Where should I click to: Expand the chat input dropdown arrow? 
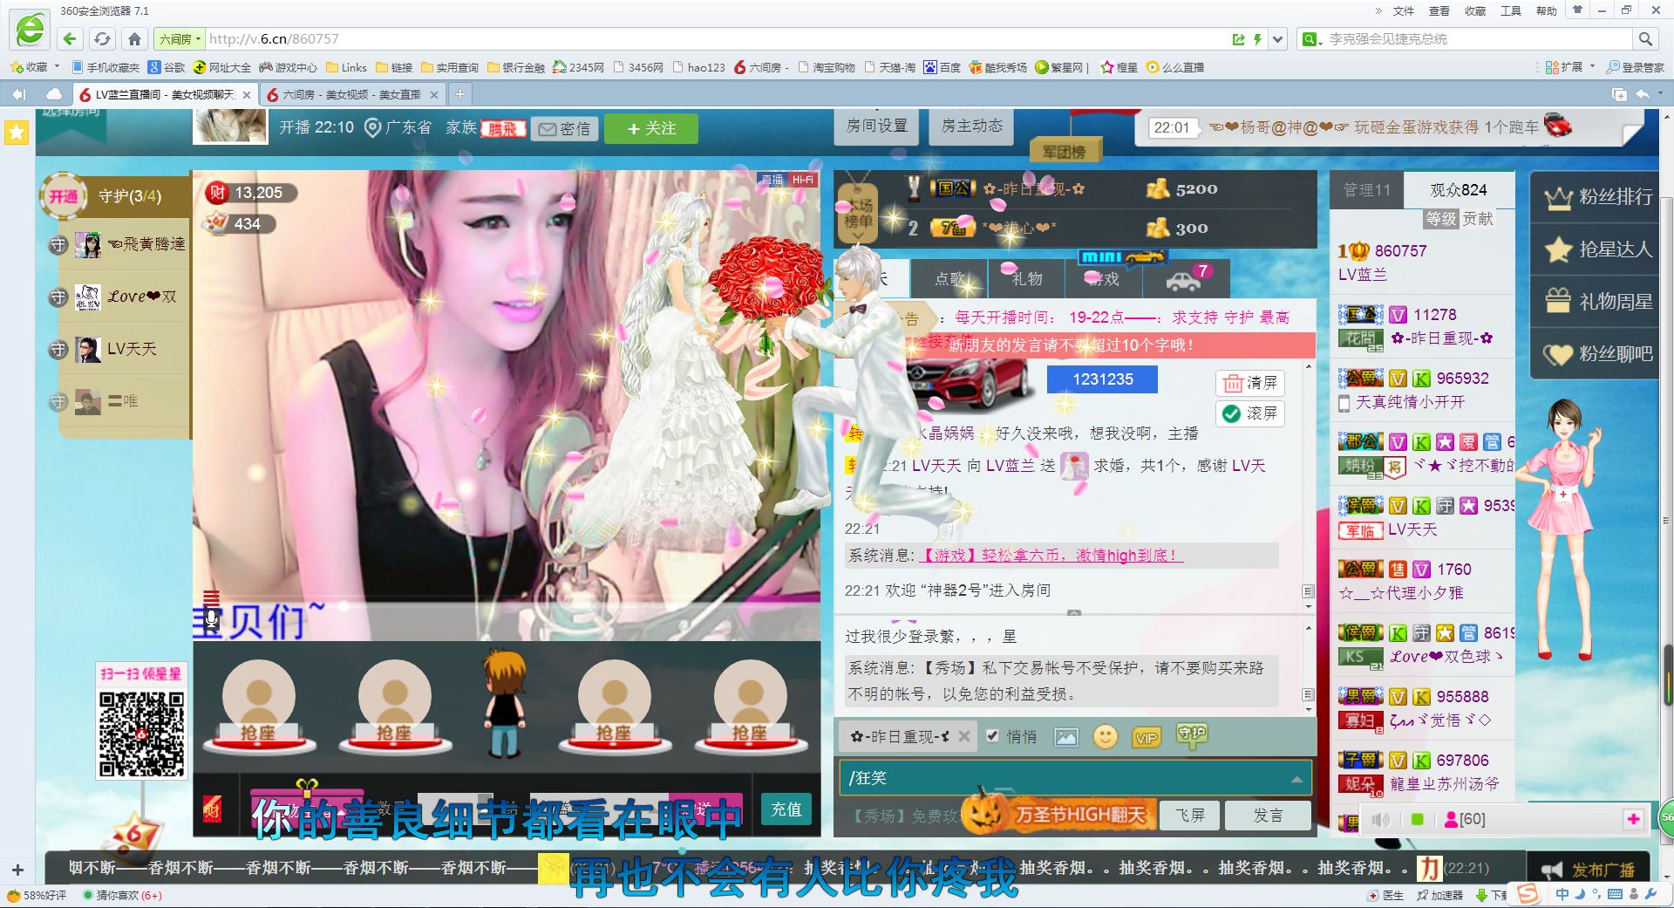1296,779
